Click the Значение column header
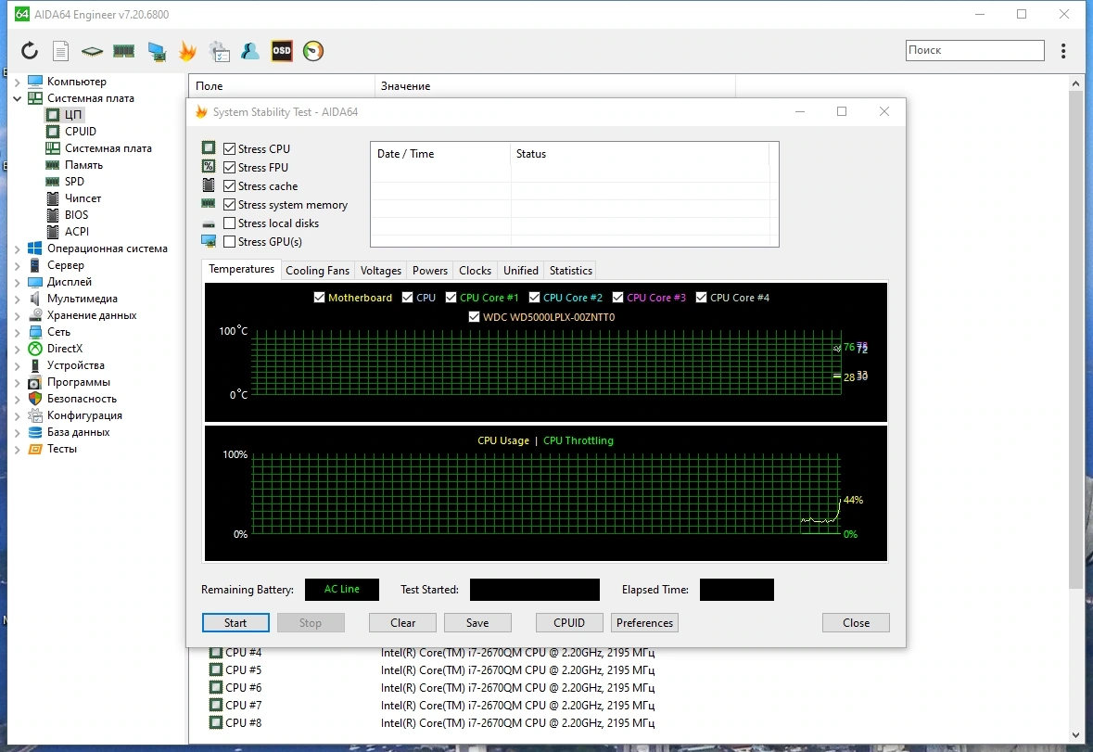Screen dimensions: 1093x752 555,85
